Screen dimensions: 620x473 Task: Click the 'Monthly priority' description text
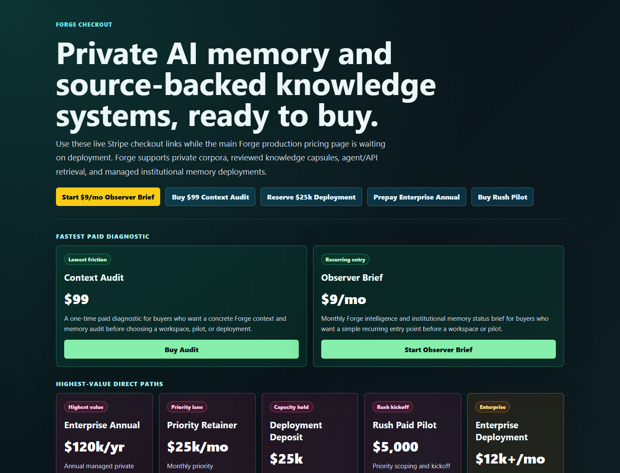pos(190,466)
